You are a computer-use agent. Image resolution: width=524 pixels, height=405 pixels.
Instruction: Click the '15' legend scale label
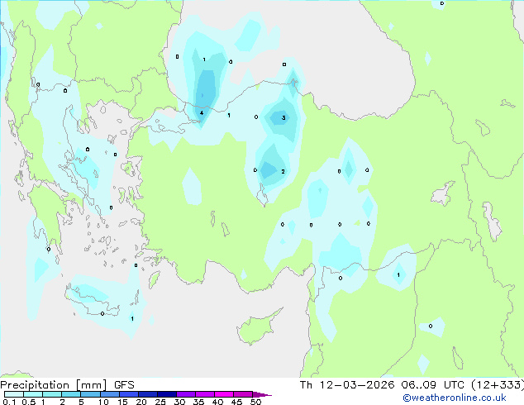pos(122,402)
